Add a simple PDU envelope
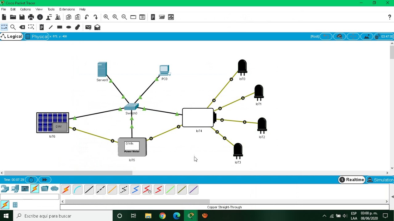 tap(88, 27)
